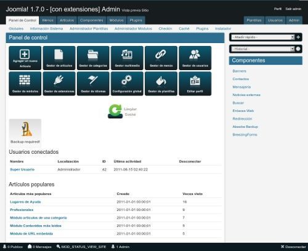Open the Checkin submenu link
Image resolution: width=308 pixels, height=251 pixels.
[165, 28]
